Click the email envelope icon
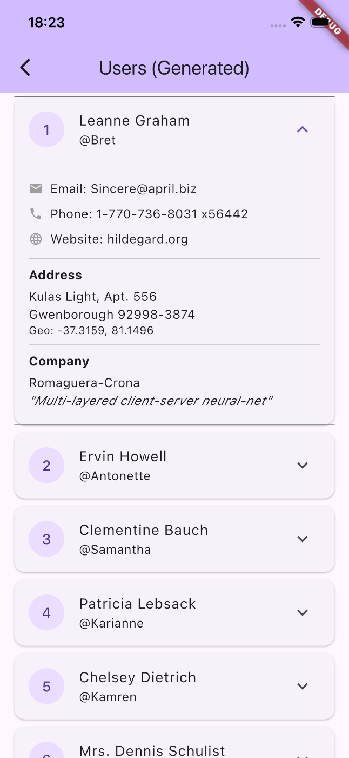 (36, 189)
